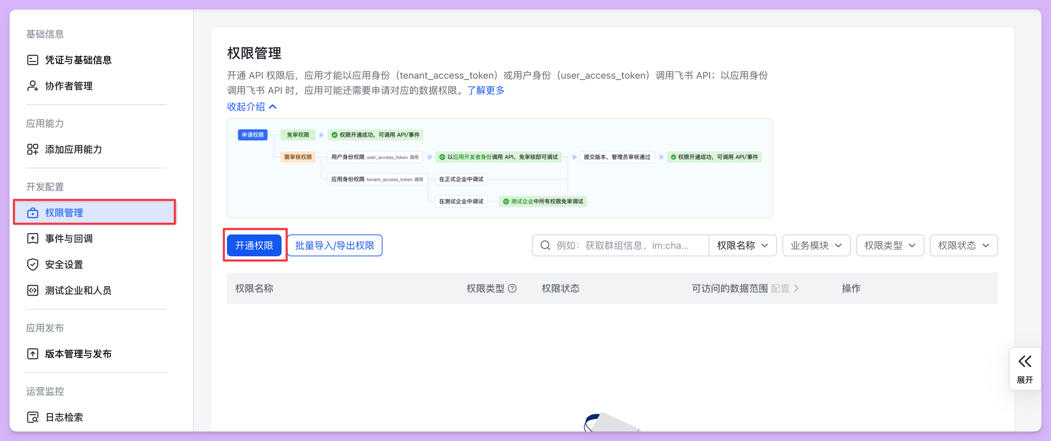The width and height of the screenshot is (1051, 441).
Task: Click the lock bag icon beside 权限管理
Action: (33, 213)
